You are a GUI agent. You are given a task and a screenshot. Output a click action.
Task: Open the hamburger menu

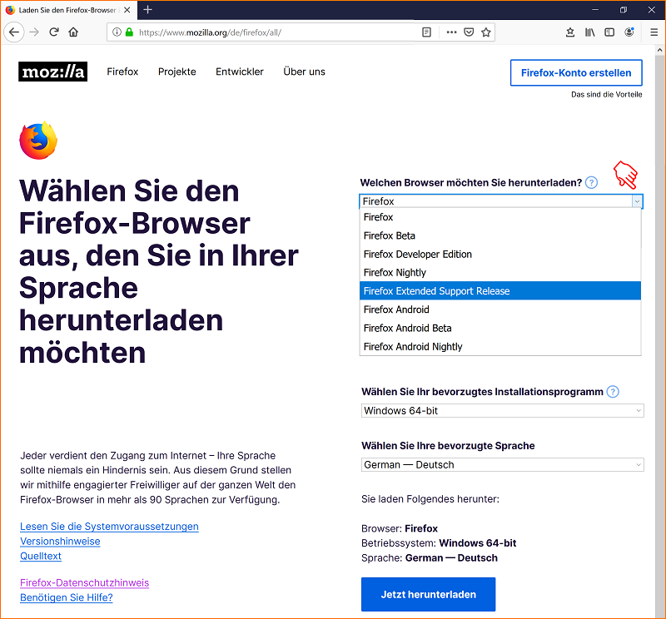pyautogui.click(x=653, y=32)
